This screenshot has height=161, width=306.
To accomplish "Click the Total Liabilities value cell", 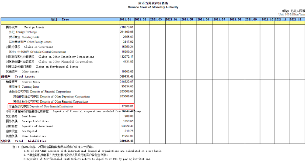I will coord(126,141).
